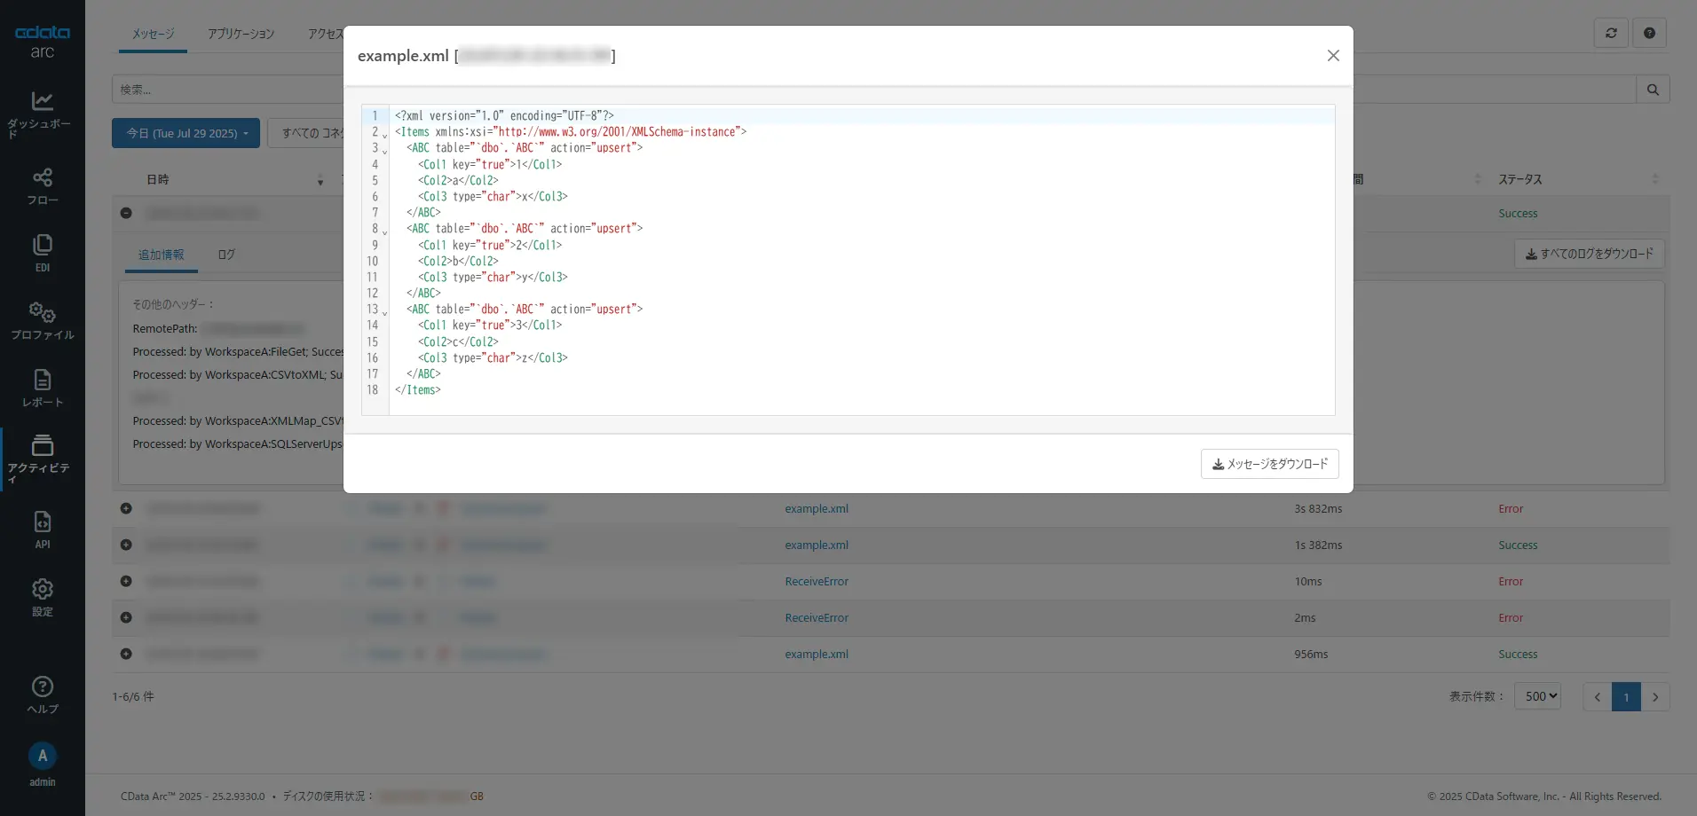
Task: Fold the ABC element at line 13
Action: [384, 313]
